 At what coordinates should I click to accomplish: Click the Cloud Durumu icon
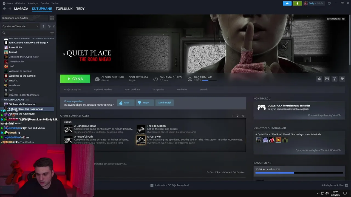click(x=97, y=79)
